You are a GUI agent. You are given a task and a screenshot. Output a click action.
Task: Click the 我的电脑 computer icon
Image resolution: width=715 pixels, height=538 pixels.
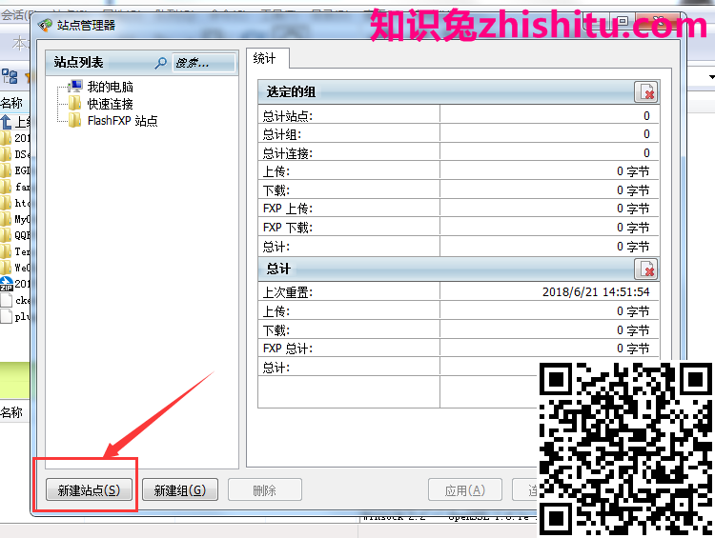click(75, 86)
